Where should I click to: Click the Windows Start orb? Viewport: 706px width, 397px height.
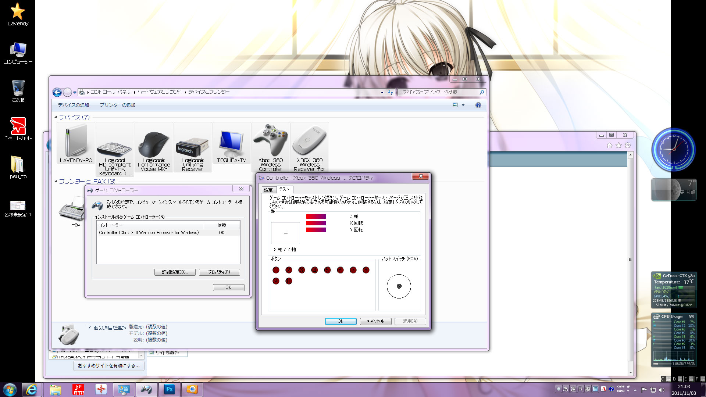point(10,389)
